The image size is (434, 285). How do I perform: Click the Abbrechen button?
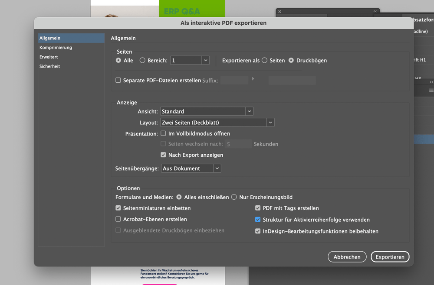(x=347, y=257)
